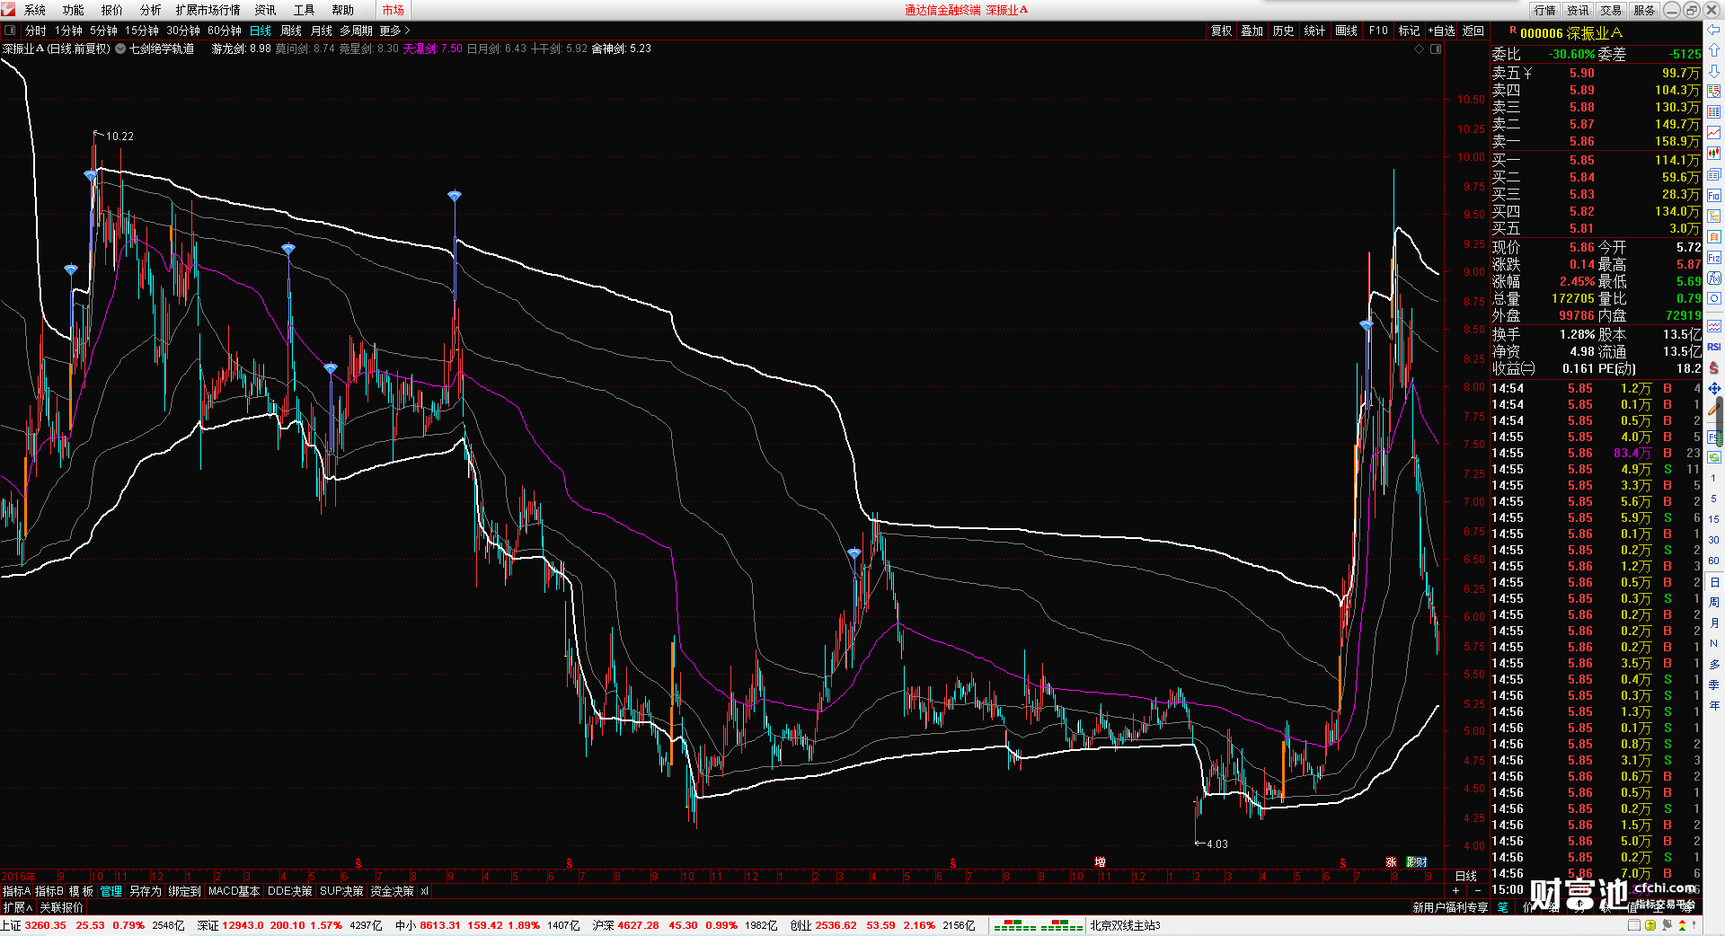Click the 4.03 low price marker
Screen dimensions: 1725x936
(1217, 844)
